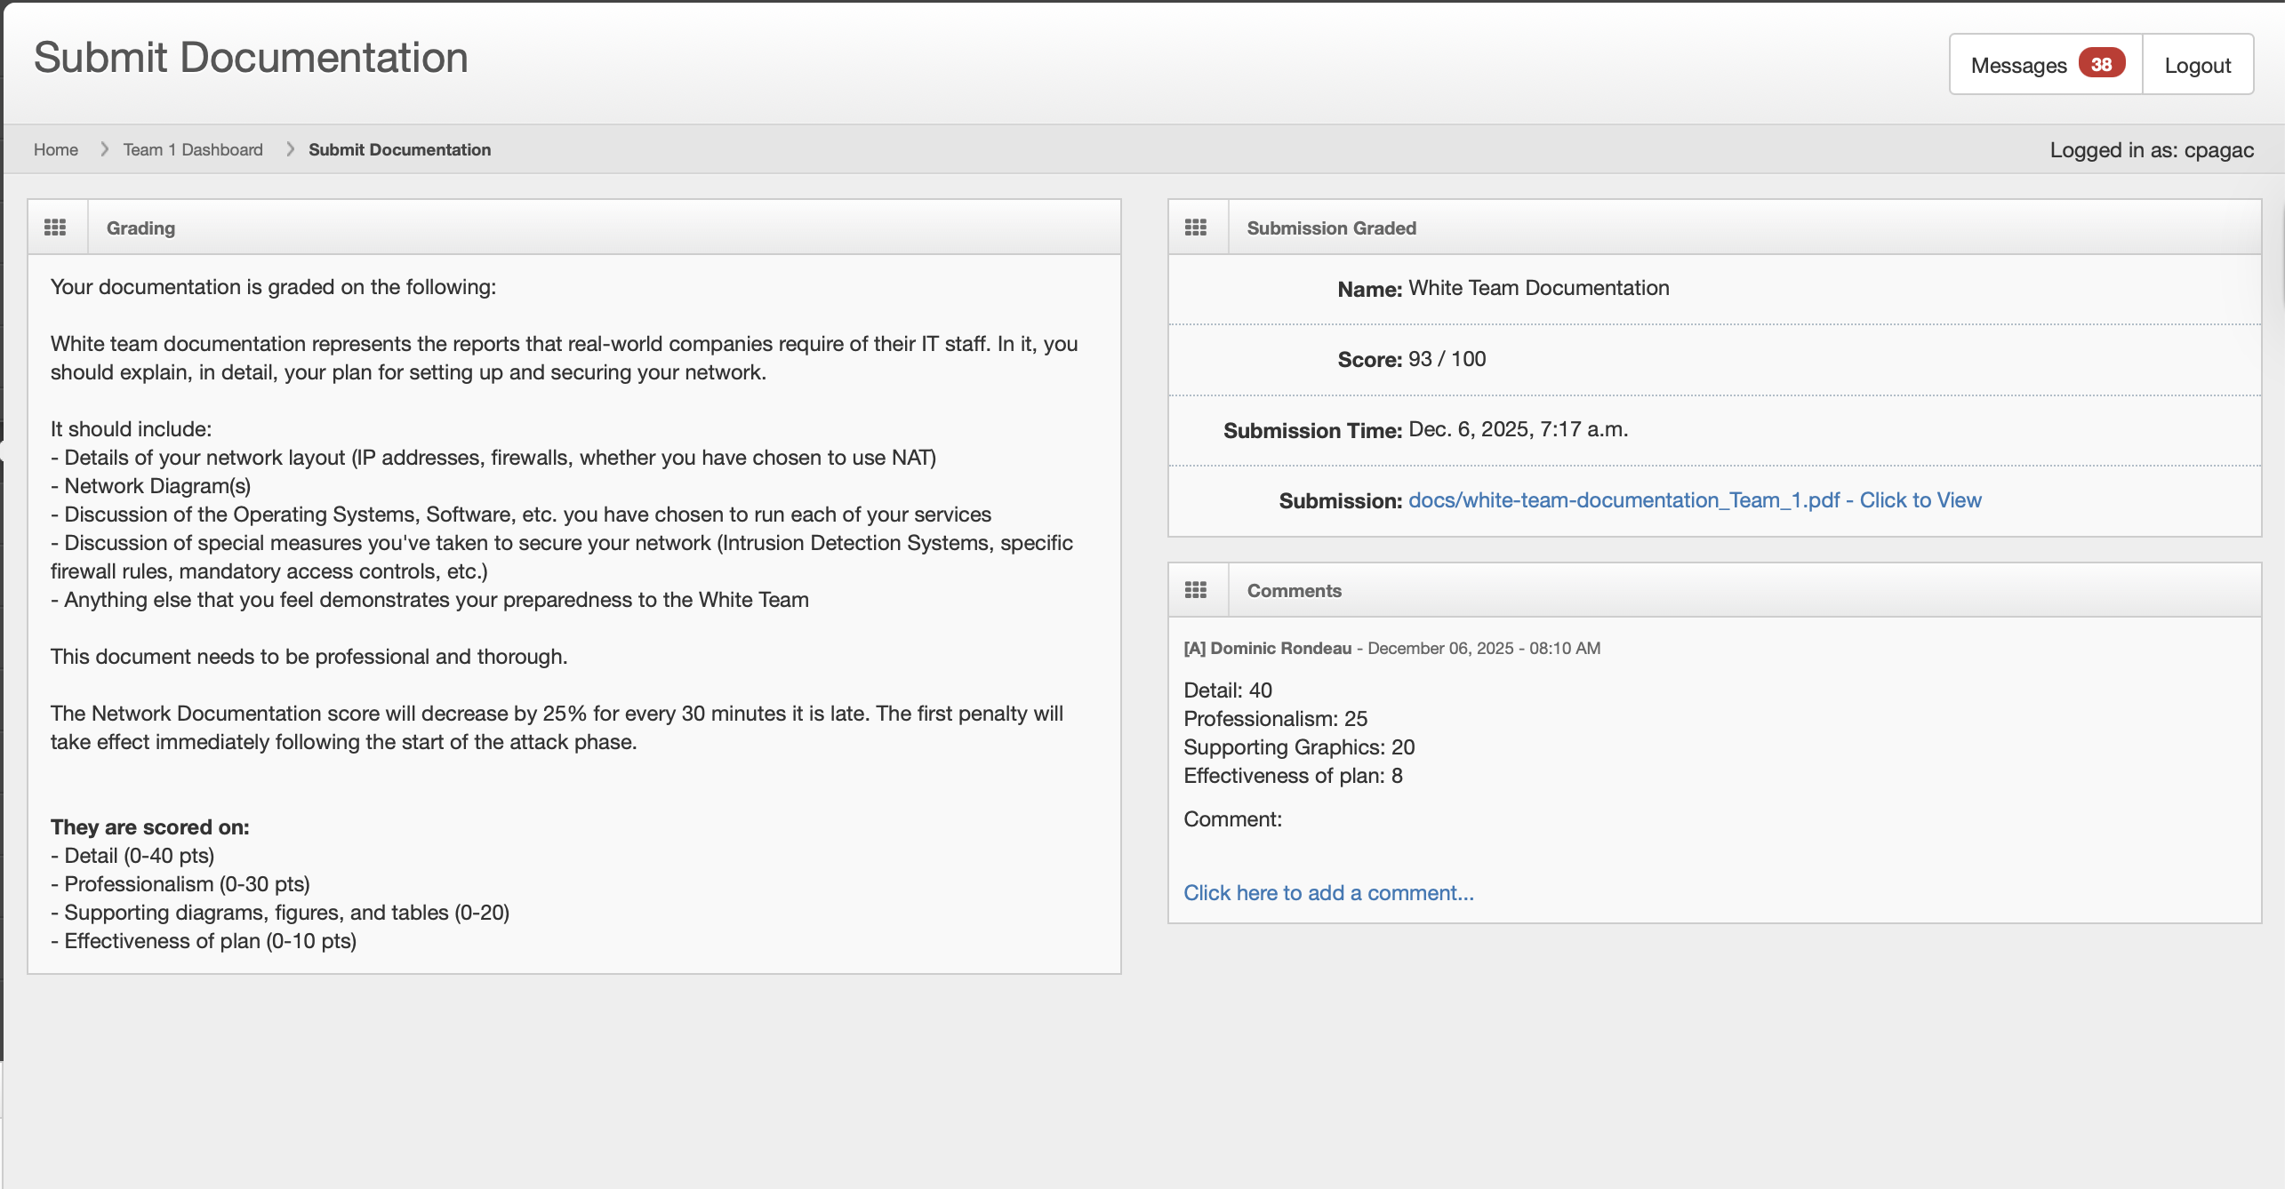Click the grid icon on the Grading panel
Viewport: 2285px width, 1189px height.
tap(56, 227)
